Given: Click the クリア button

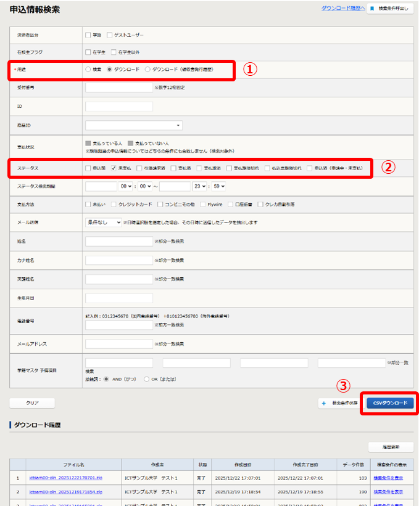Looking at the screenshot, I should 32,402.
